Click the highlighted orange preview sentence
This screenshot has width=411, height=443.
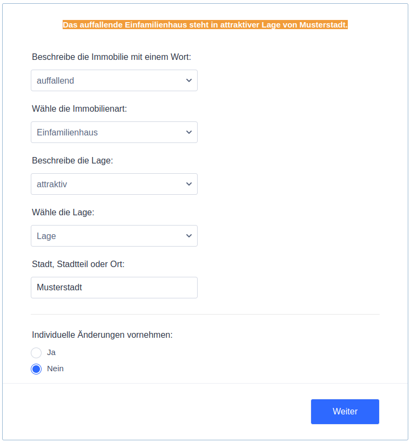tap(205, 25)
